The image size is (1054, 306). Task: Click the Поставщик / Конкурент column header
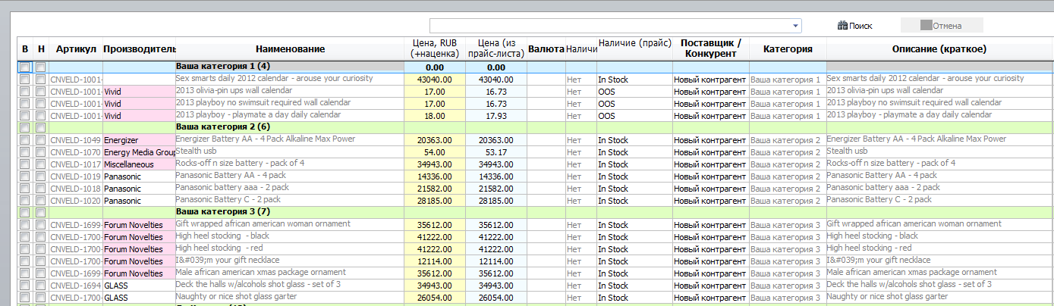[x=710, y=48]
